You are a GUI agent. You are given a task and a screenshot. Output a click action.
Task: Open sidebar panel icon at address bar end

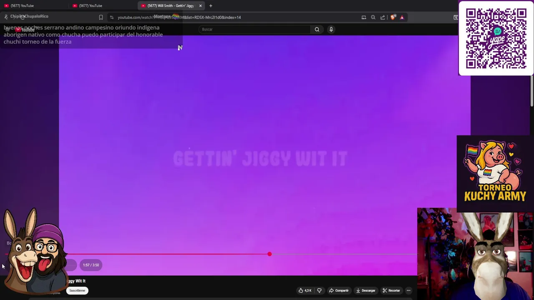pos(456,17)
